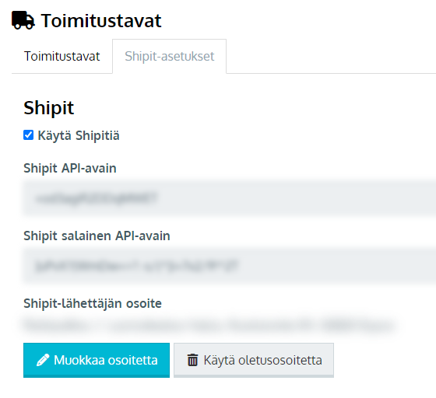Click the blue checkmark beside Käytä Shipitiä
This screenshot has height=398, width=436.
pos(28,135)
